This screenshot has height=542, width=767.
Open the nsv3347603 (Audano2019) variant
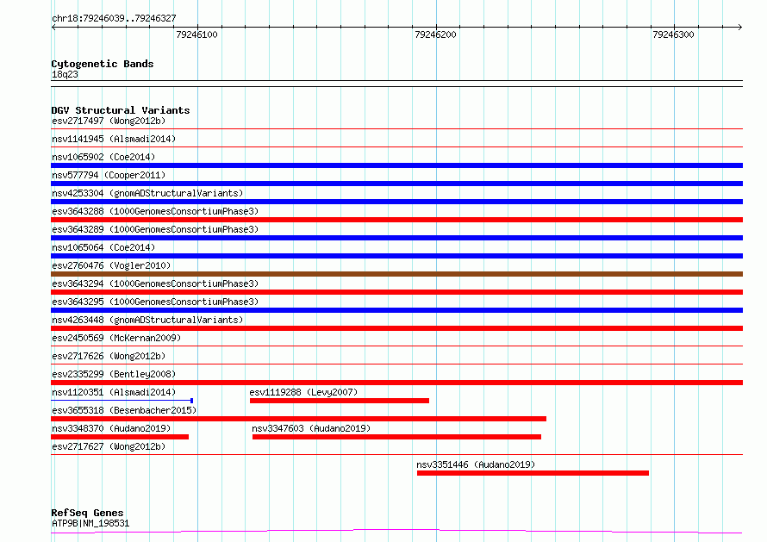coord(396,437)
